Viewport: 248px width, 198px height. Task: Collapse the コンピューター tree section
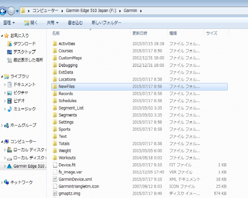[x=2, y=141]
